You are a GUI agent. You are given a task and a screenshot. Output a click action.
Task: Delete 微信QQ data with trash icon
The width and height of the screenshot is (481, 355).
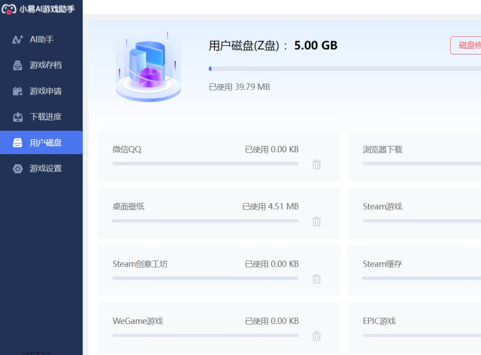(x=316, y=165)
